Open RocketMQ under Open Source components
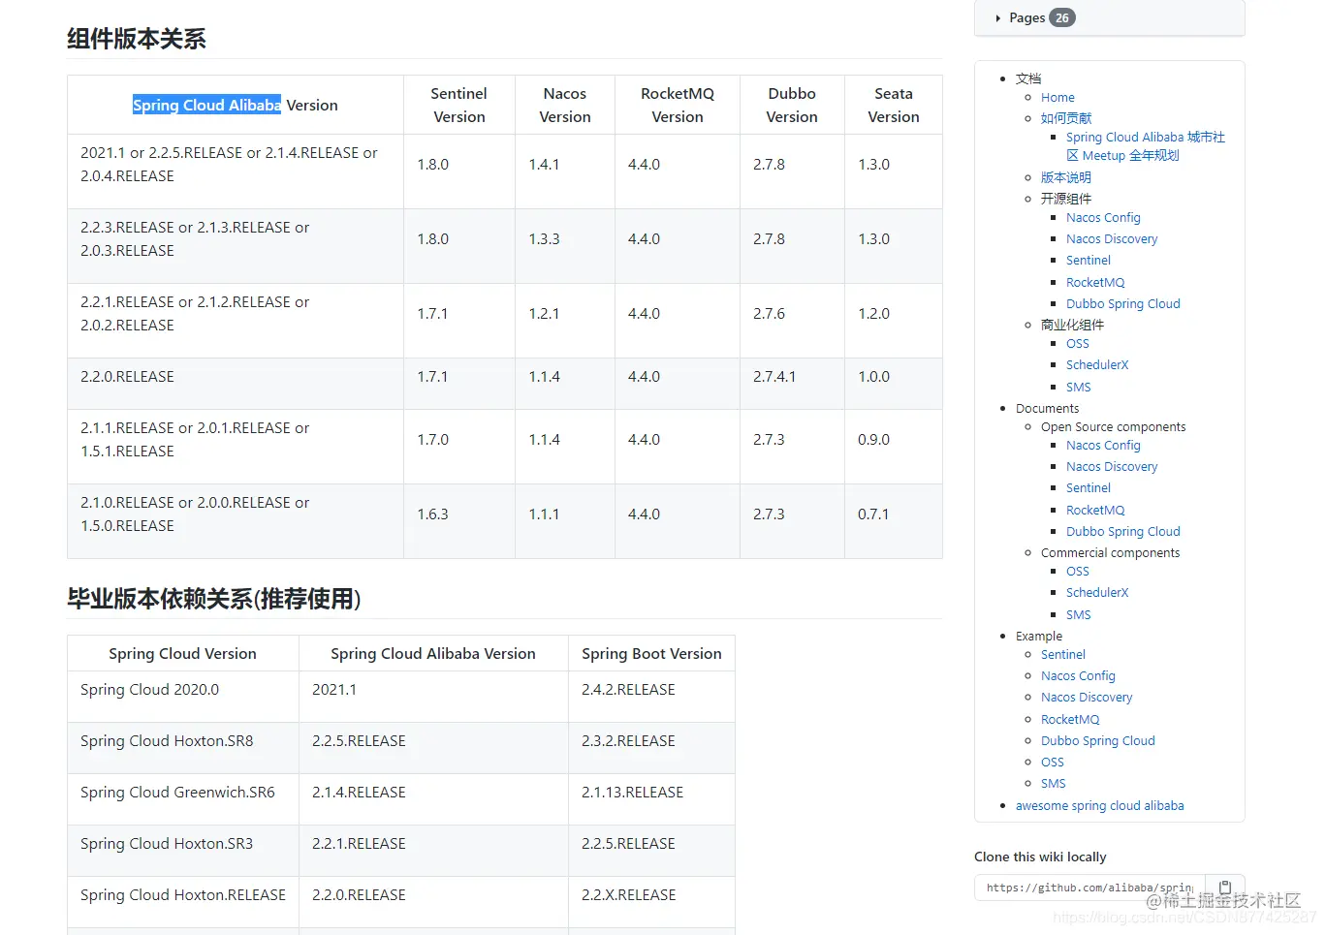Screen dimensions: 1326x935 pyautogui.click(x=1095, y=511)
